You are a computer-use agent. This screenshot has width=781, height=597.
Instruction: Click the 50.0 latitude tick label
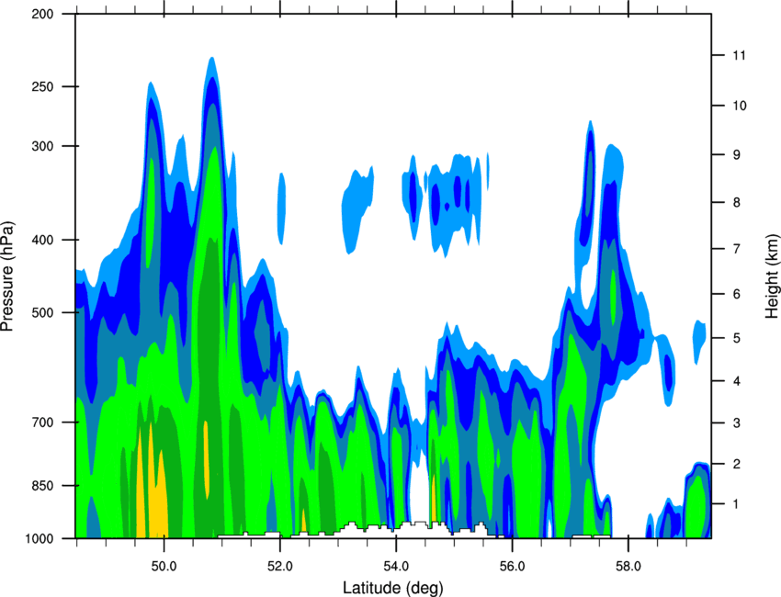click(x=164, y=566)
